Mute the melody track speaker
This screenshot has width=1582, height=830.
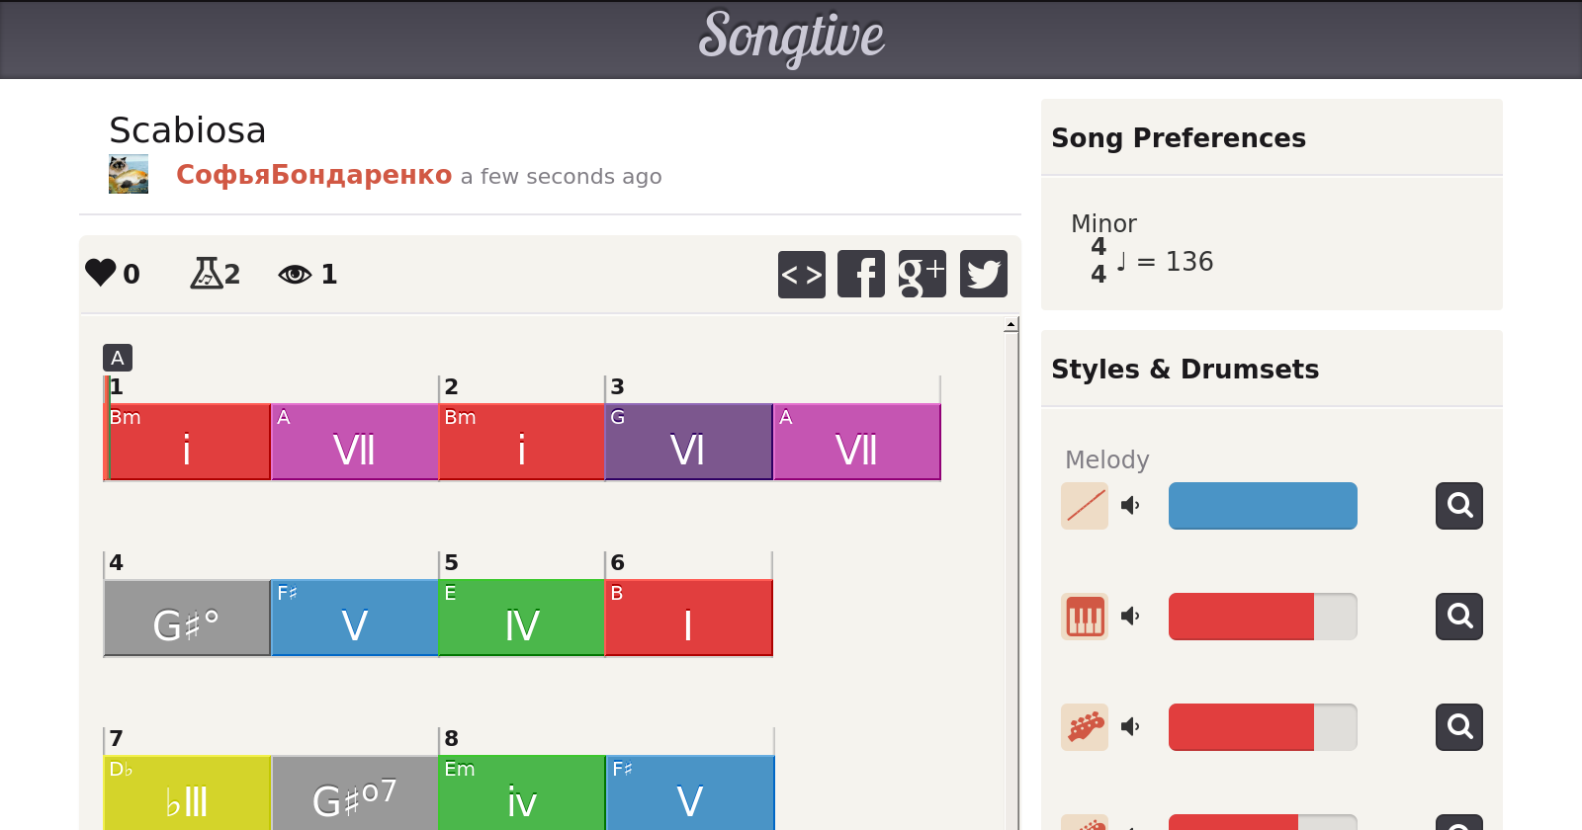tap(1130, 506)
